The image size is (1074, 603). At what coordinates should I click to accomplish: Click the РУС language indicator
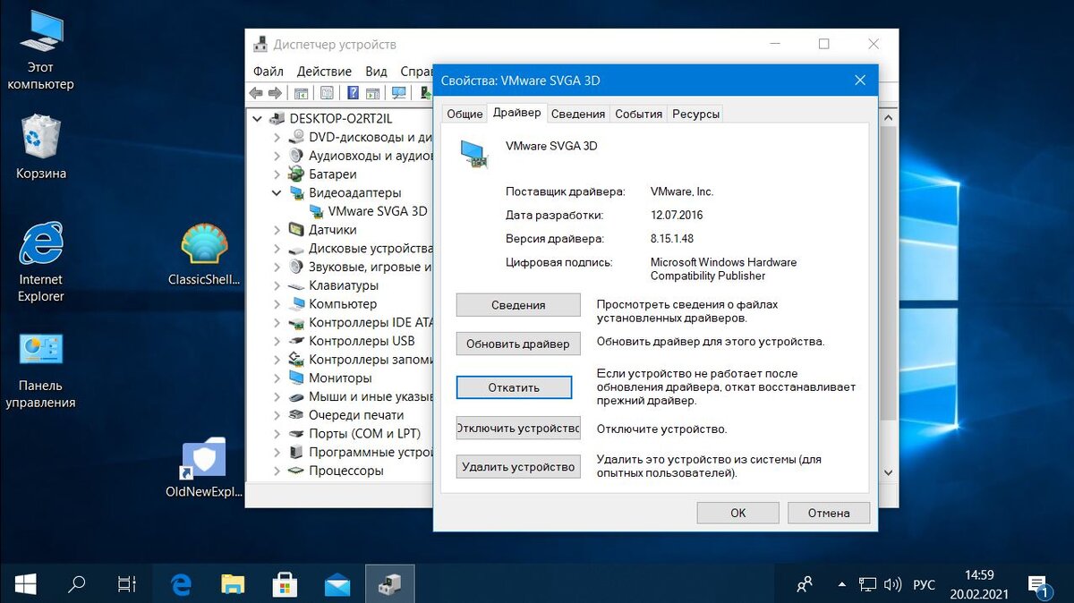pyautogui.click(x=924, y=585)
